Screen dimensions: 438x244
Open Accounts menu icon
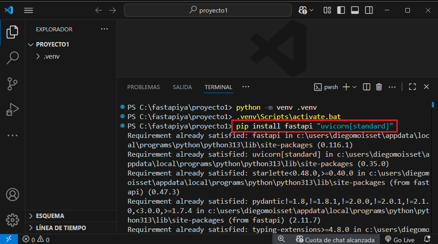pos(13,195)
